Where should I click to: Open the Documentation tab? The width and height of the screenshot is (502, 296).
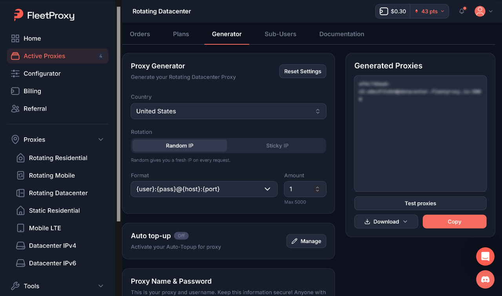(342, 34)
